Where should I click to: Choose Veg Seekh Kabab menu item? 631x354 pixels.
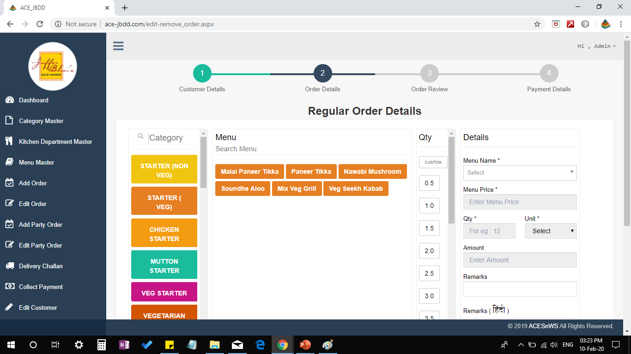[x=356, y=189]
